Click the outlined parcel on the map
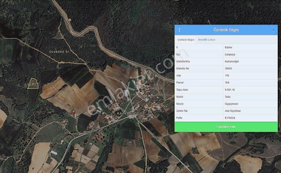281x173 pixels. click(x=33, y=83)
